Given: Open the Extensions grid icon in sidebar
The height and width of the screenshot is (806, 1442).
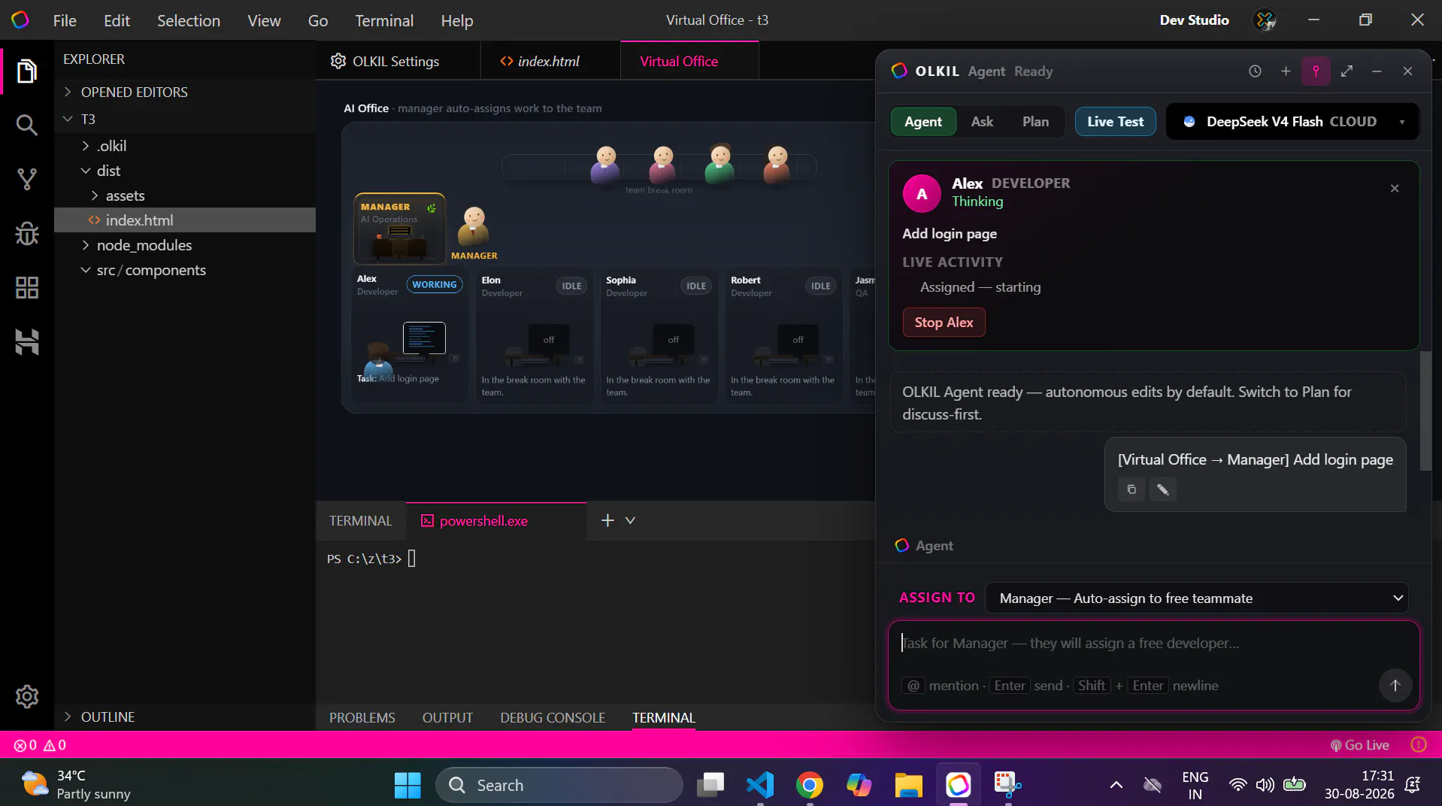Looking at the screenshot, I should point(27,288).
